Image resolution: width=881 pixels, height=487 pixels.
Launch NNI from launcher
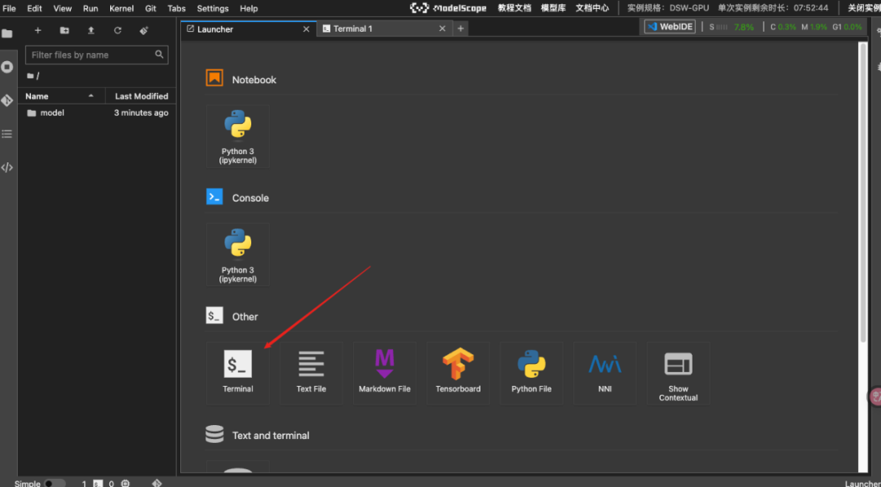[x=604, y=373]
